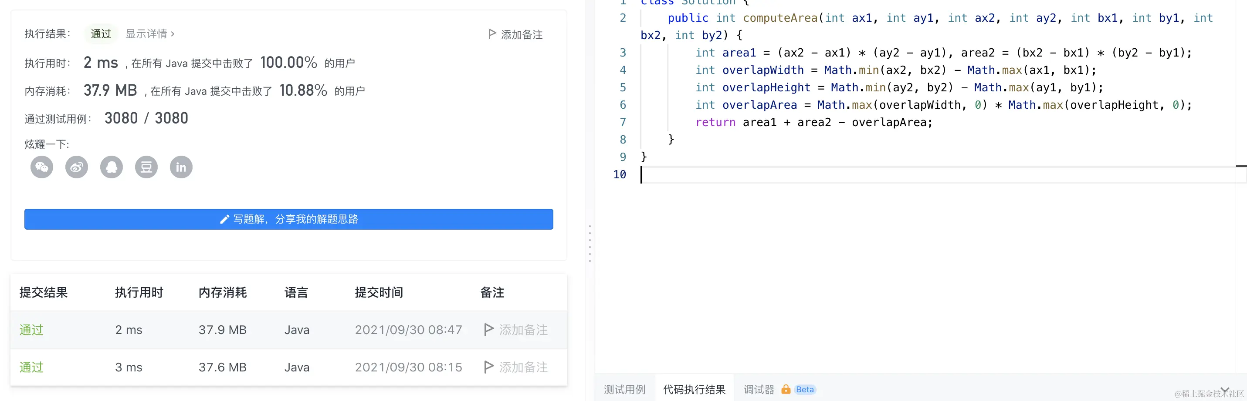Click '37.9 MB' cell in table

(223, 330)
